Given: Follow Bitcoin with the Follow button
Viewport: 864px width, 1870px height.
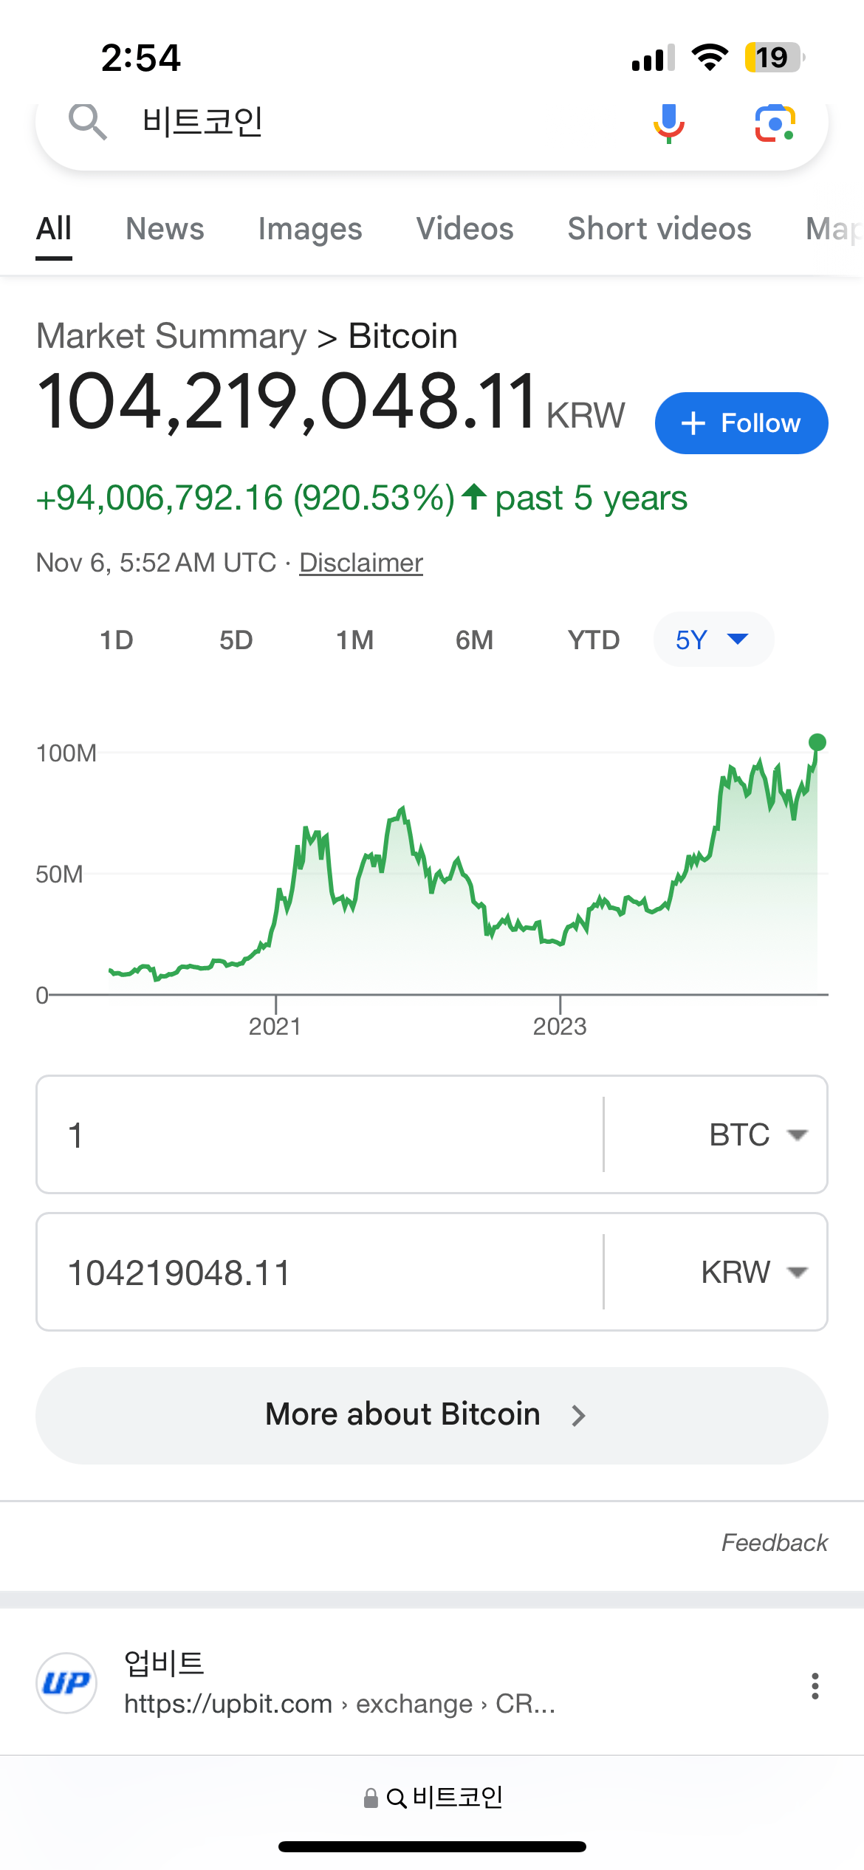Looking at the screenshot, I should click(741, 423).
